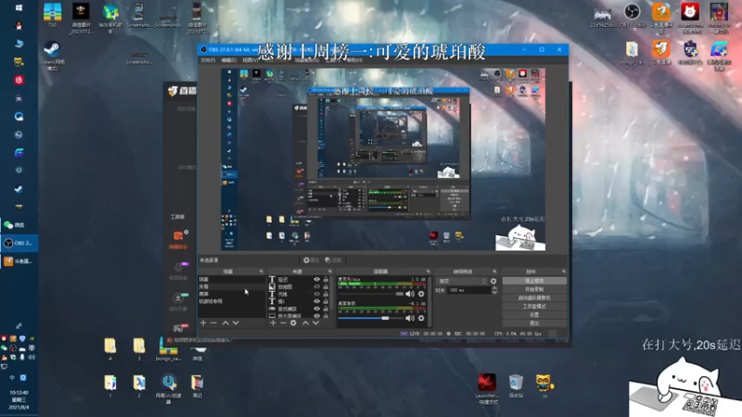Mute the 麦克风/Aux speaker icon
742x417 pixels.
(410, 294)
